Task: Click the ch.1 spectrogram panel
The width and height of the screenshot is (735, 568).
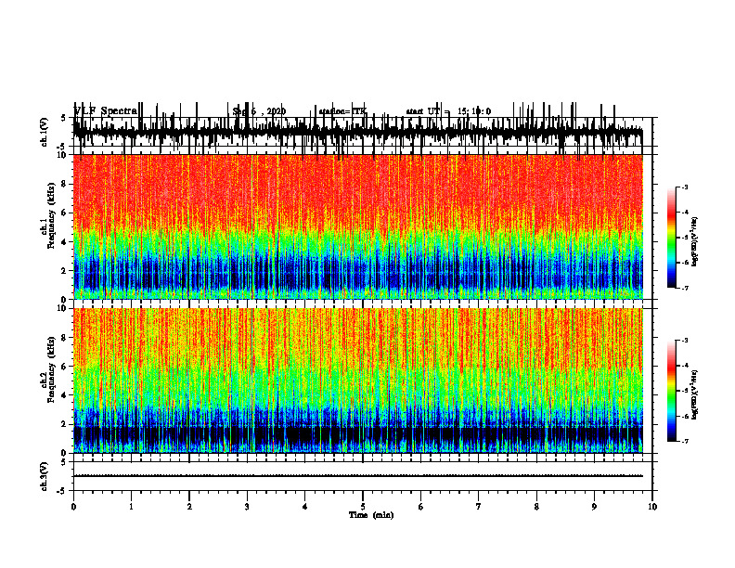Action: click(358, 226)
